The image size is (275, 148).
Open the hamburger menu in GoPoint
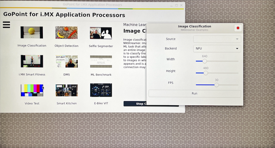(7, 25)
